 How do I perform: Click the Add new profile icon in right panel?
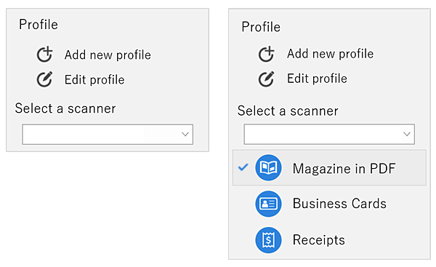coord(267,54)
